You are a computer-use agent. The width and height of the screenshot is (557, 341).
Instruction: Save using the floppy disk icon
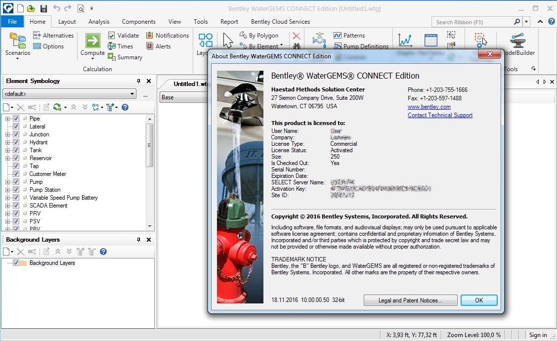[x=43, y=8]
